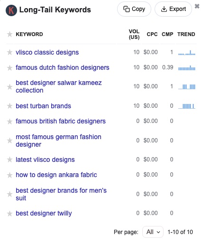Sort by VOL (US) column header

pyautogui.click(x=134, y=34)
